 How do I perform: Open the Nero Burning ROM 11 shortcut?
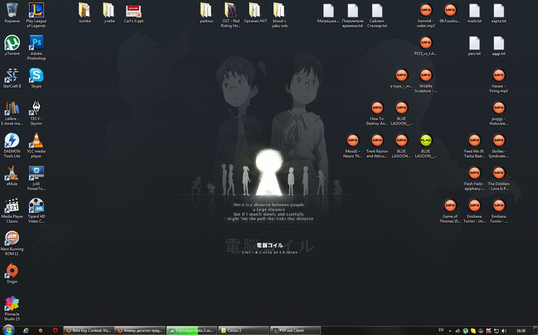pyautogui.click(x=12, y=243)
